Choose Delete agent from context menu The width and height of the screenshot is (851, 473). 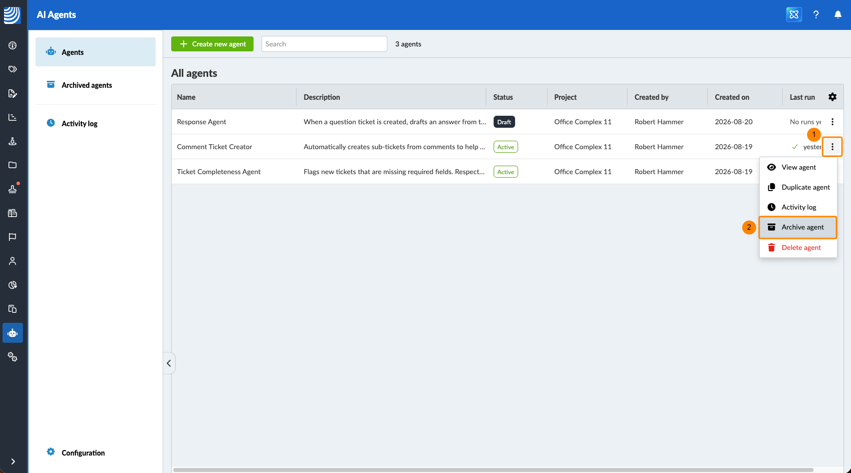798,247
